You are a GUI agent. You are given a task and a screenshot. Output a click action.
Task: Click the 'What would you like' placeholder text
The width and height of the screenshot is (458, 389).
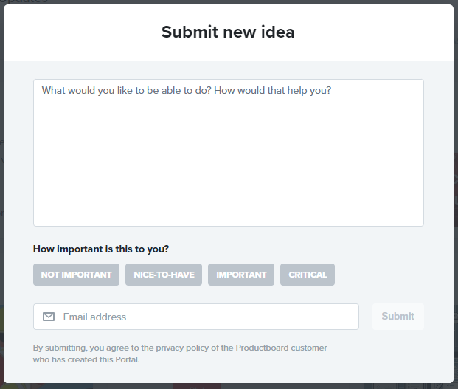point(186,91)
